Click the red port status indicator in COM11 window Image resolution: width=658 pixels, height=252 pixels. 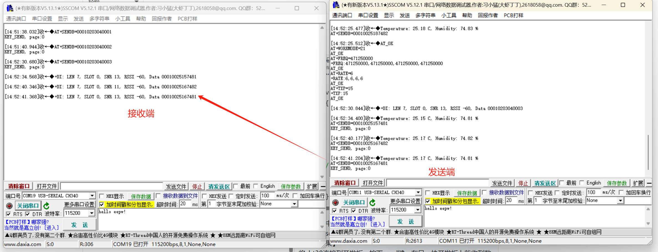(x=336, y=202)
